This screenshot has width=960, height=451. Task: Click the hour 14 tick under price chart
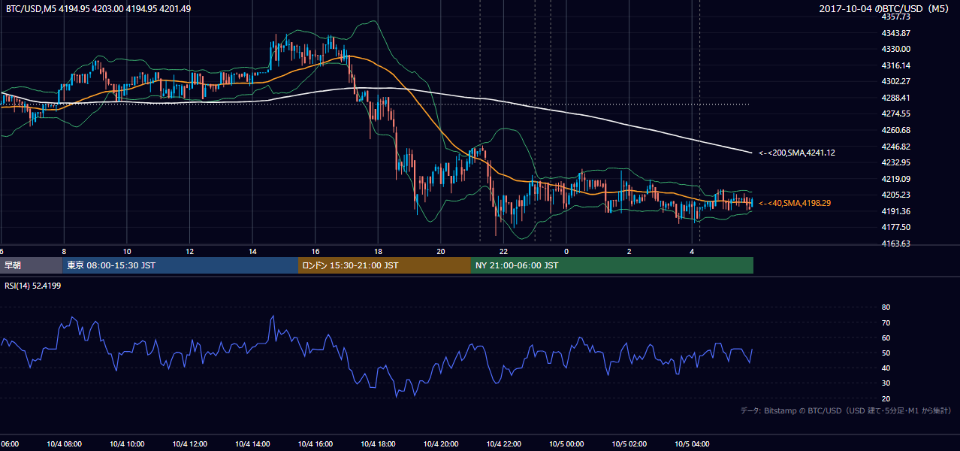point(252,251)
